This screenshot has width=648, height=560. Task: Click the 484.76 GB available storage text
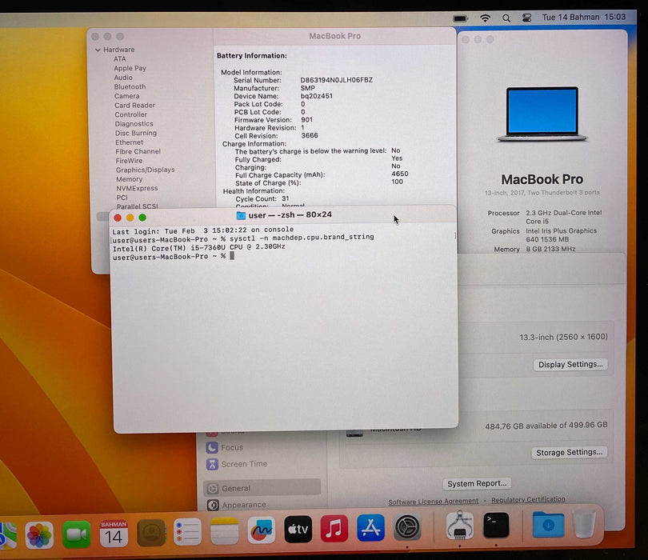[546, 426]
